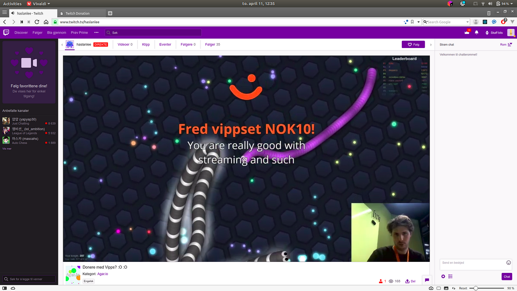This screenshot has width=517, height=291.
Task: Open the Vivaldi main menu button
Action: tap(4, 13)
